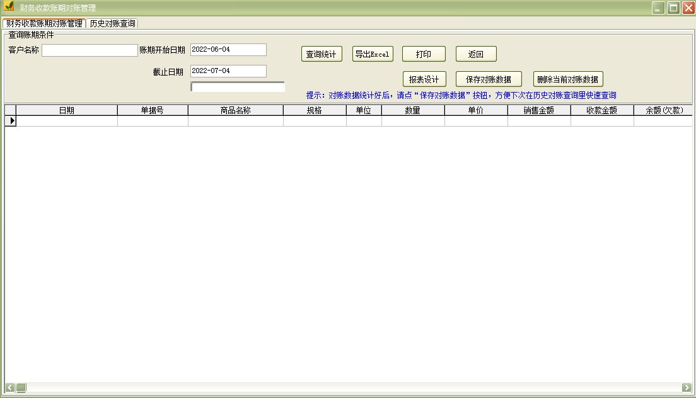
Task: Focus the 客户名称 input field
Action: coord(90,50)
